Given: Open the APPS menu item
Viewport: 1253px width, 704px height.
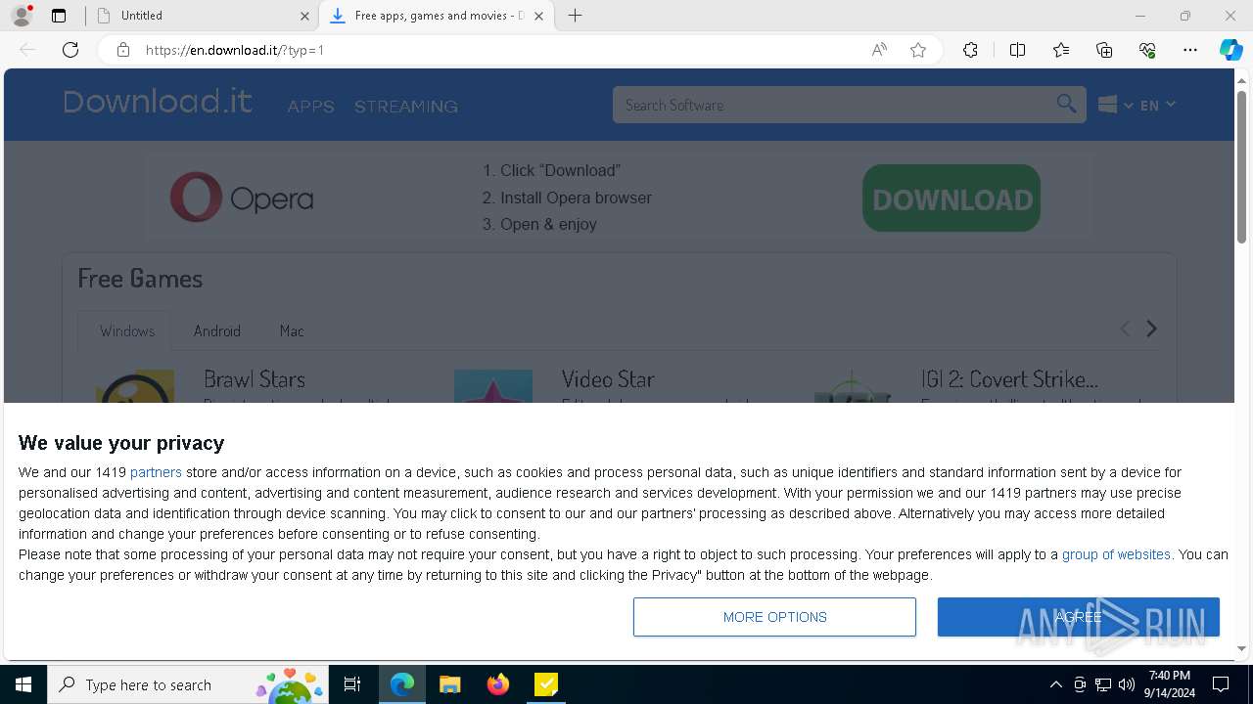Looking at the screenshot, I should coord(311,106).
